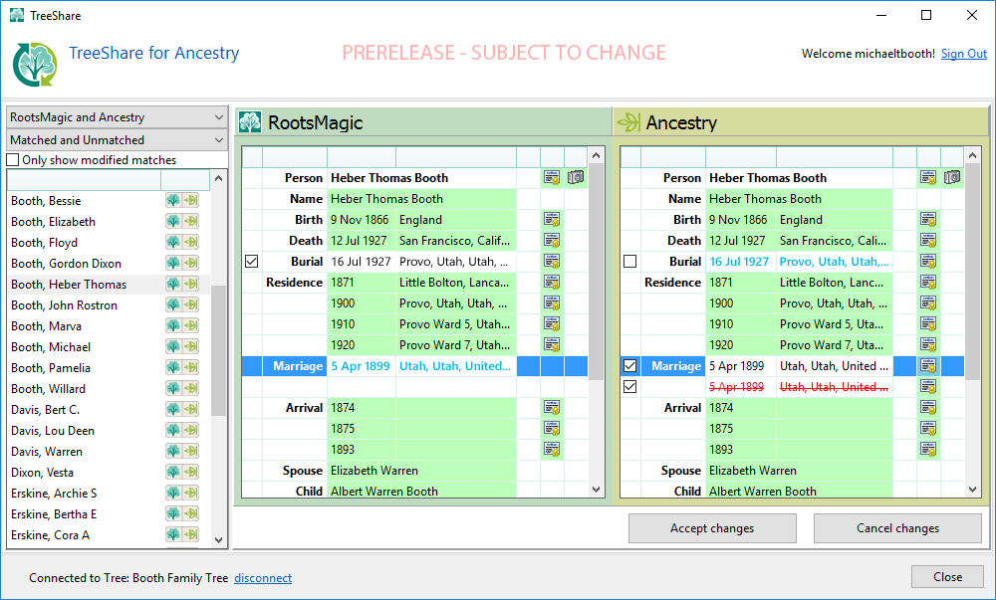Click source icon for Ancestry Residence 1920

(928, 345)
